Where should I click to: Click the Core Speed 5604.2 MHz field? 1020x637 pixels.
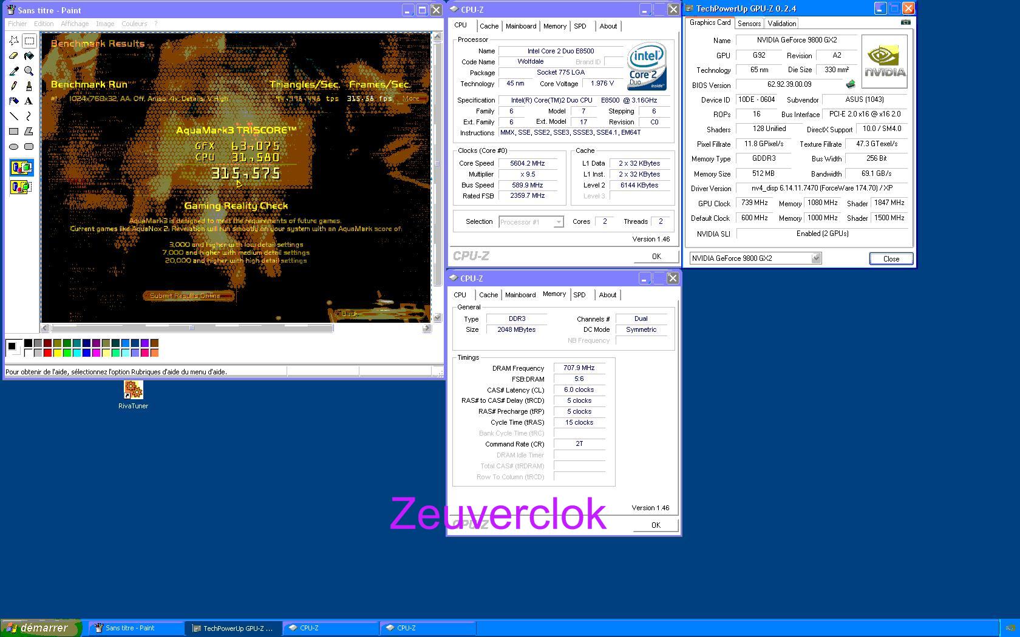pos(527,163)
